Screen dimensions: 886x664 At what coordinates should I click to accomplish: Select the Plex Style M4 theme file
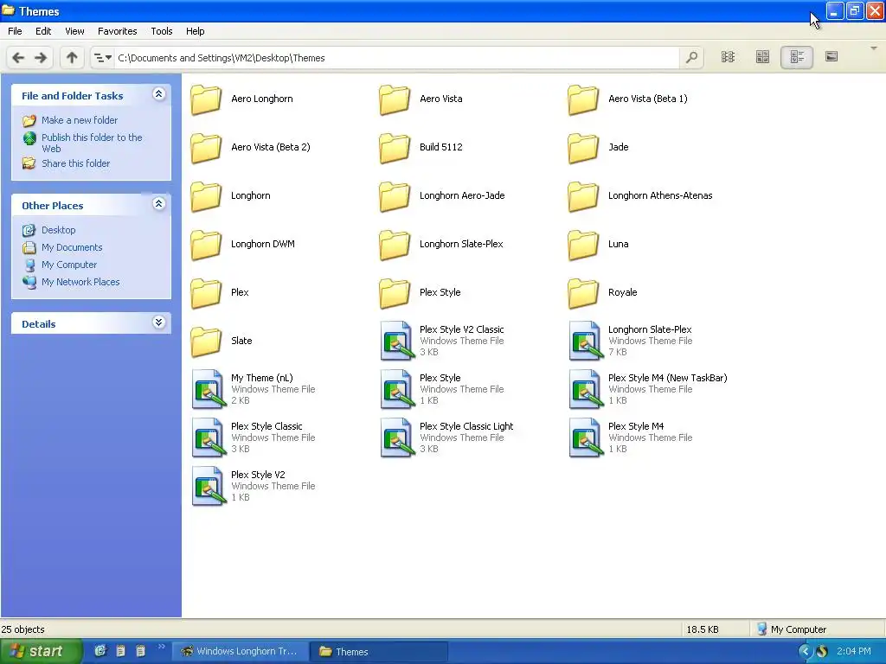[x=631, y=437]
